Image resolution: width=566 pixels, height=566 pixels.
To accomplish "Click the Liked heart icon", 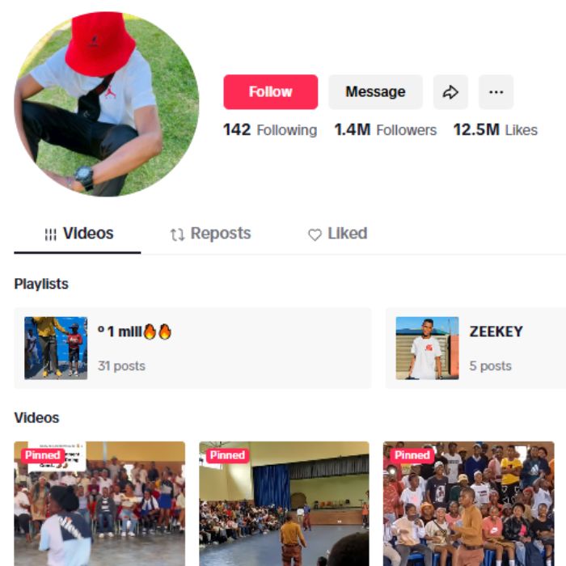I will (315, 234).
